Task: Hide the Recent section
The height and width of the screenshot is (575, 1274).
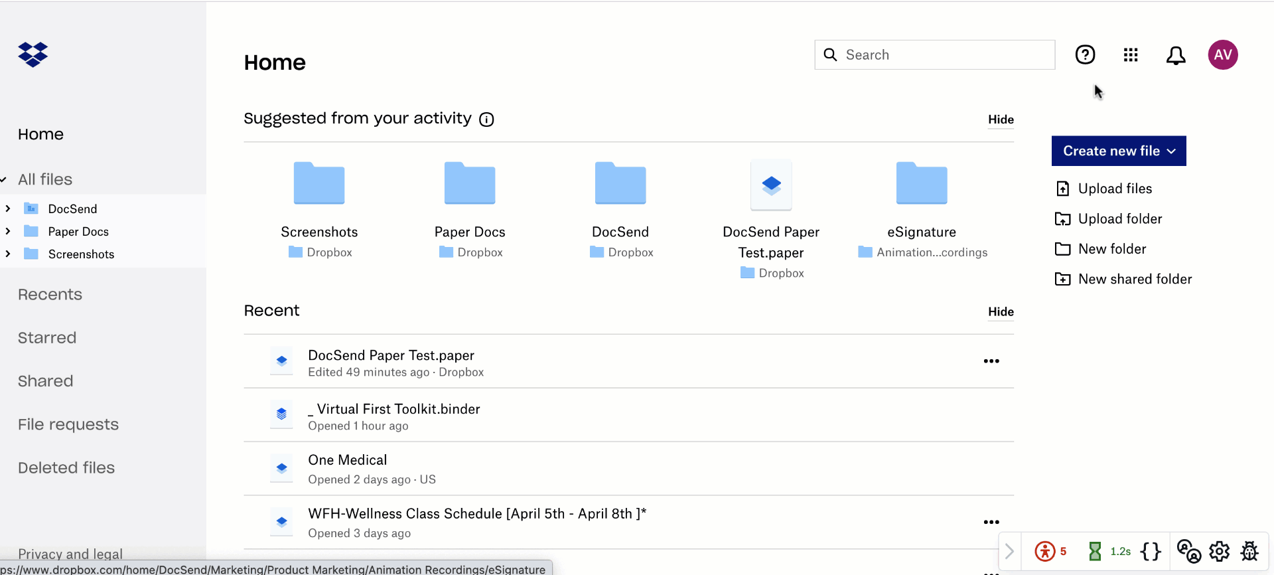Action: [x=1001, y=311]
